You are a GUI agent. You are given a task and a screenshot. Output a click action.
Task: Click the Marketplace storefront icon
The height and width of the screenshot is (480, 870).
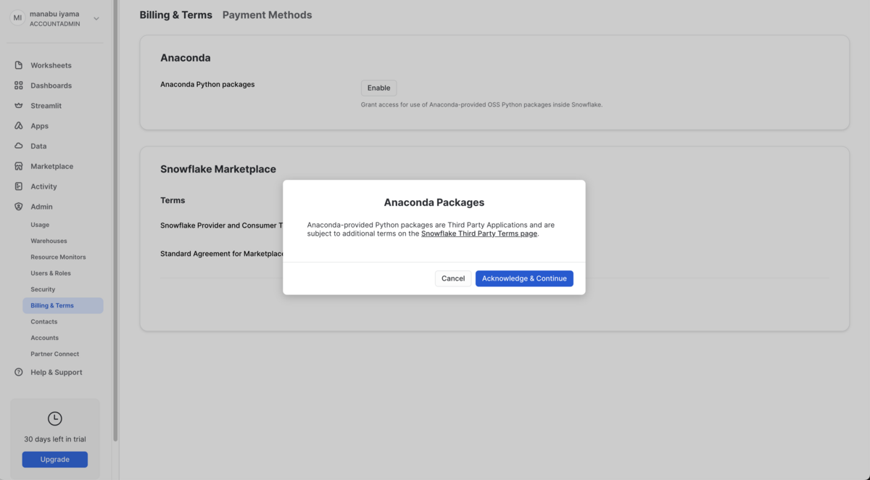[x=19, y=166]
